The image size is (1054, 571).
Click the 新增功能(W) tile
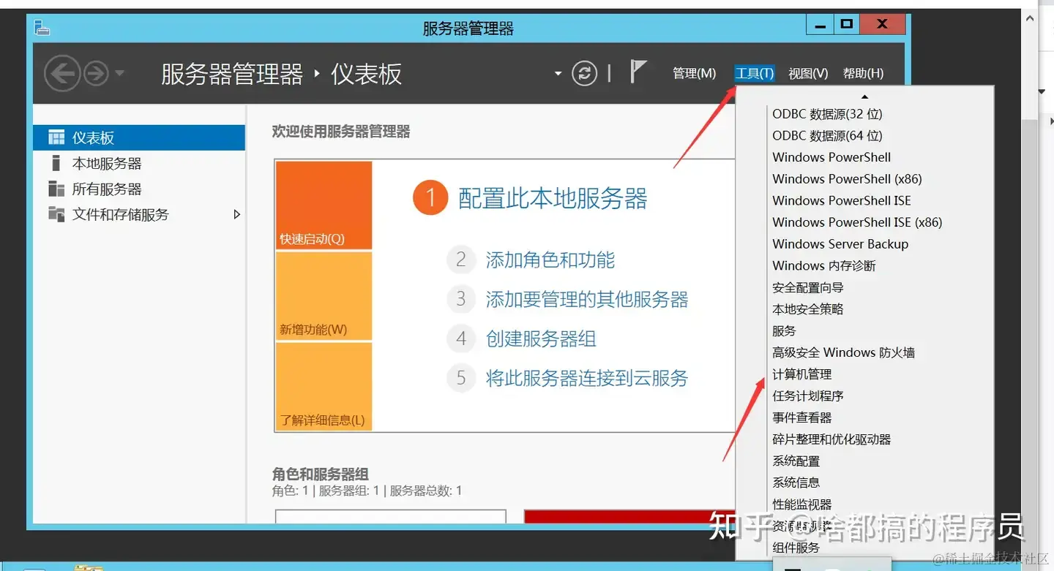[324, 296]
